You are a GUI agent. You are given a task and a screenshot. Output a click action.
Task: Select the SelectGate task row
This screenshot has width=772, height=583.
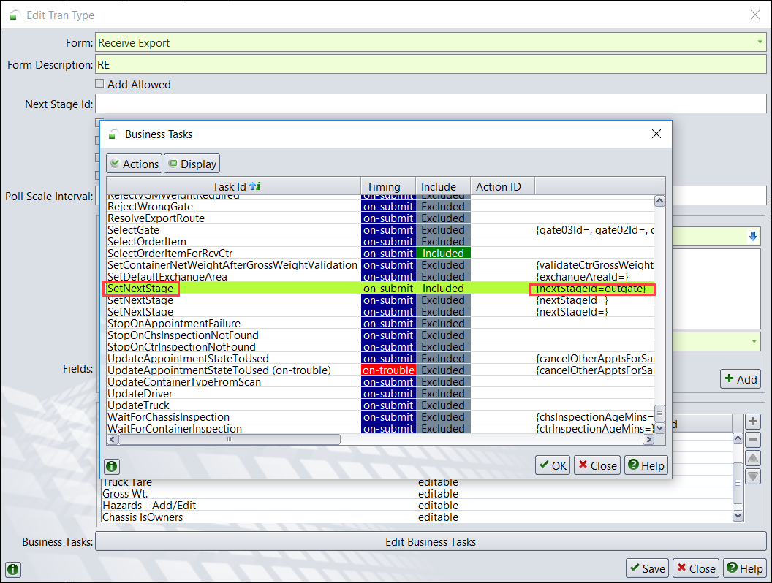coord(381,229)
